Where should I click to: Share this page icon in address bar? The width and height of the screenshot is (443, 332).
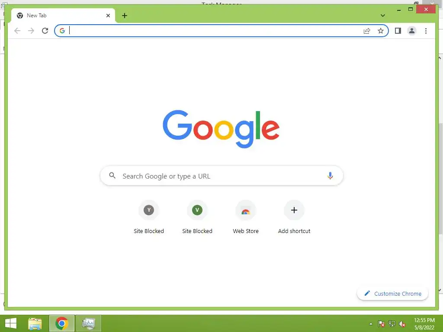coord(367,31)
